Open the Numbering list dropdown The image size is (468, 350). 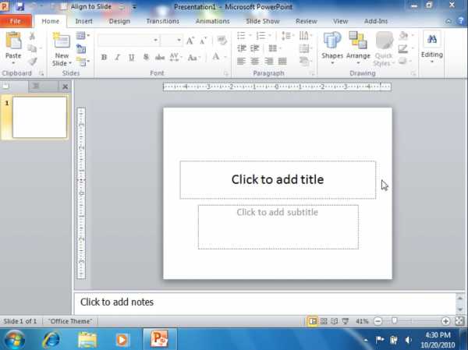tap(270, 36)
